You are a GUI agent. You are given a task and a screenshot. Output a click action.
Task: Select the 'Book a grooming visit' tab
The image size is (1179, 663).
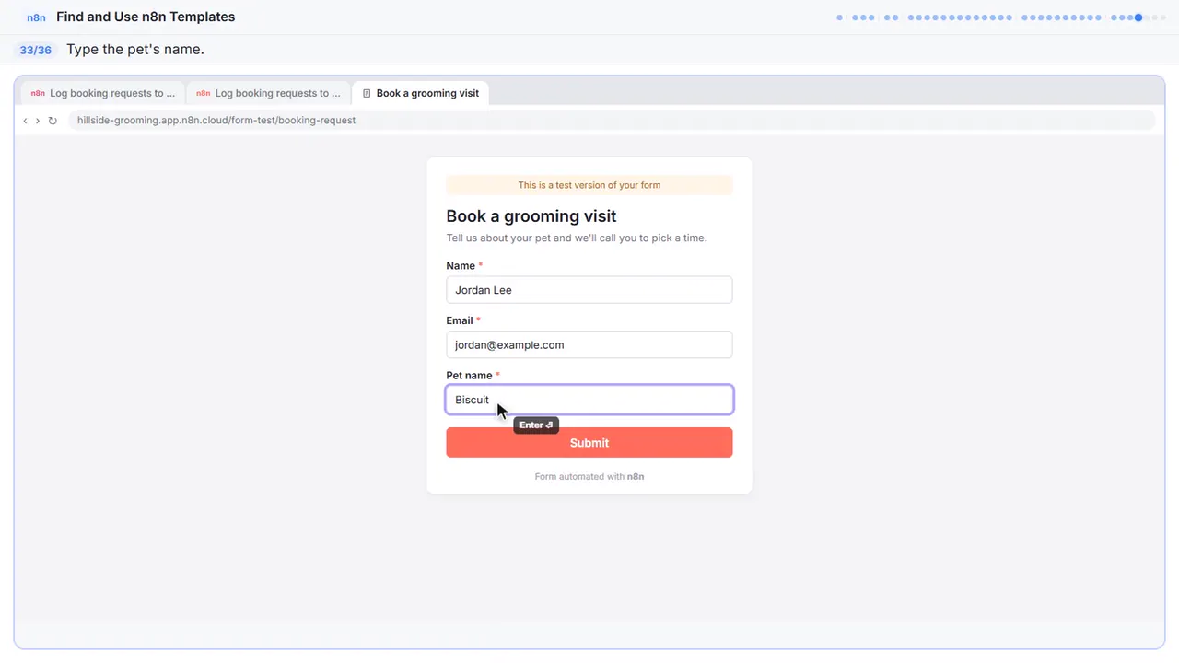421,93
